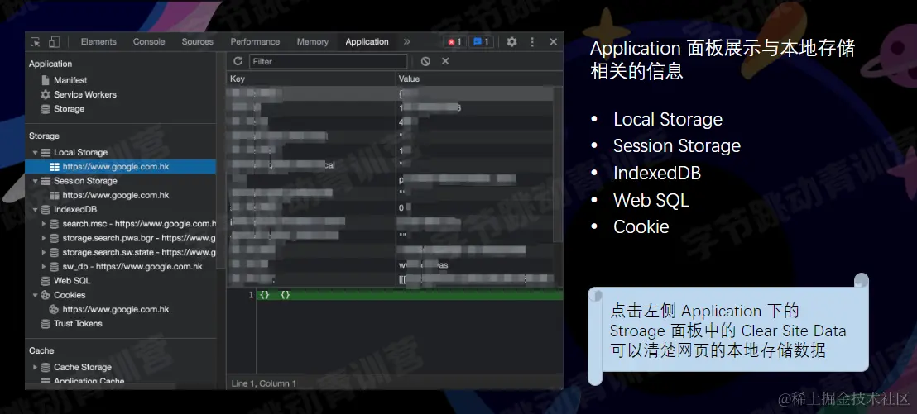The width and height of the screenshot is (917, 414).
Task: Collapse the Local Storage tree node
Action: [35, 152]
